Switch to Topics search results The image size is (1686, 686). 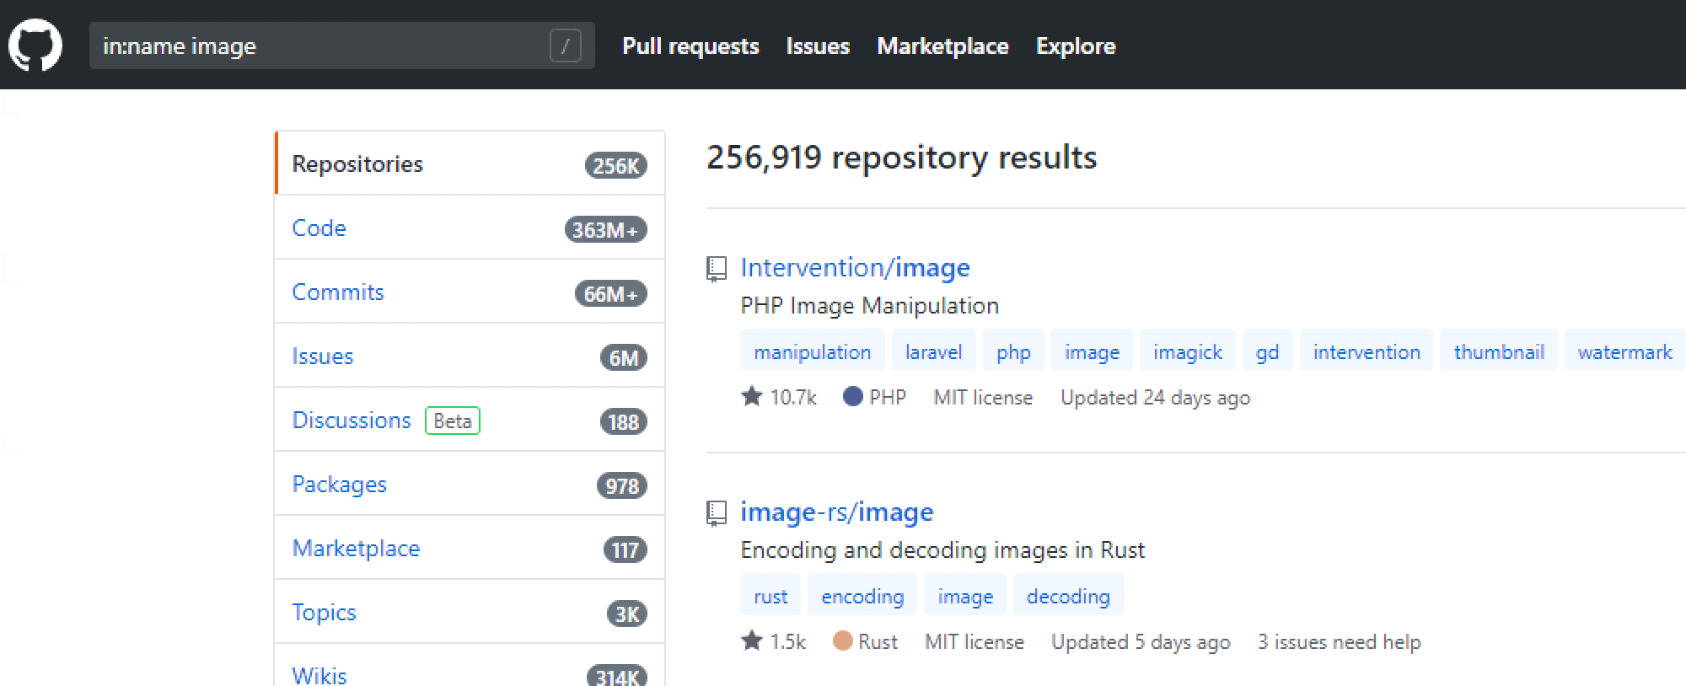(470, 612)
